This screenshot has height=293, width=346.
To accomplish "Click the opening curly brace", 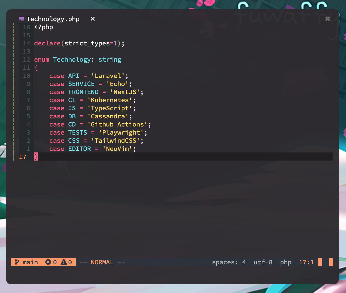I will click(x=36, y=68).
